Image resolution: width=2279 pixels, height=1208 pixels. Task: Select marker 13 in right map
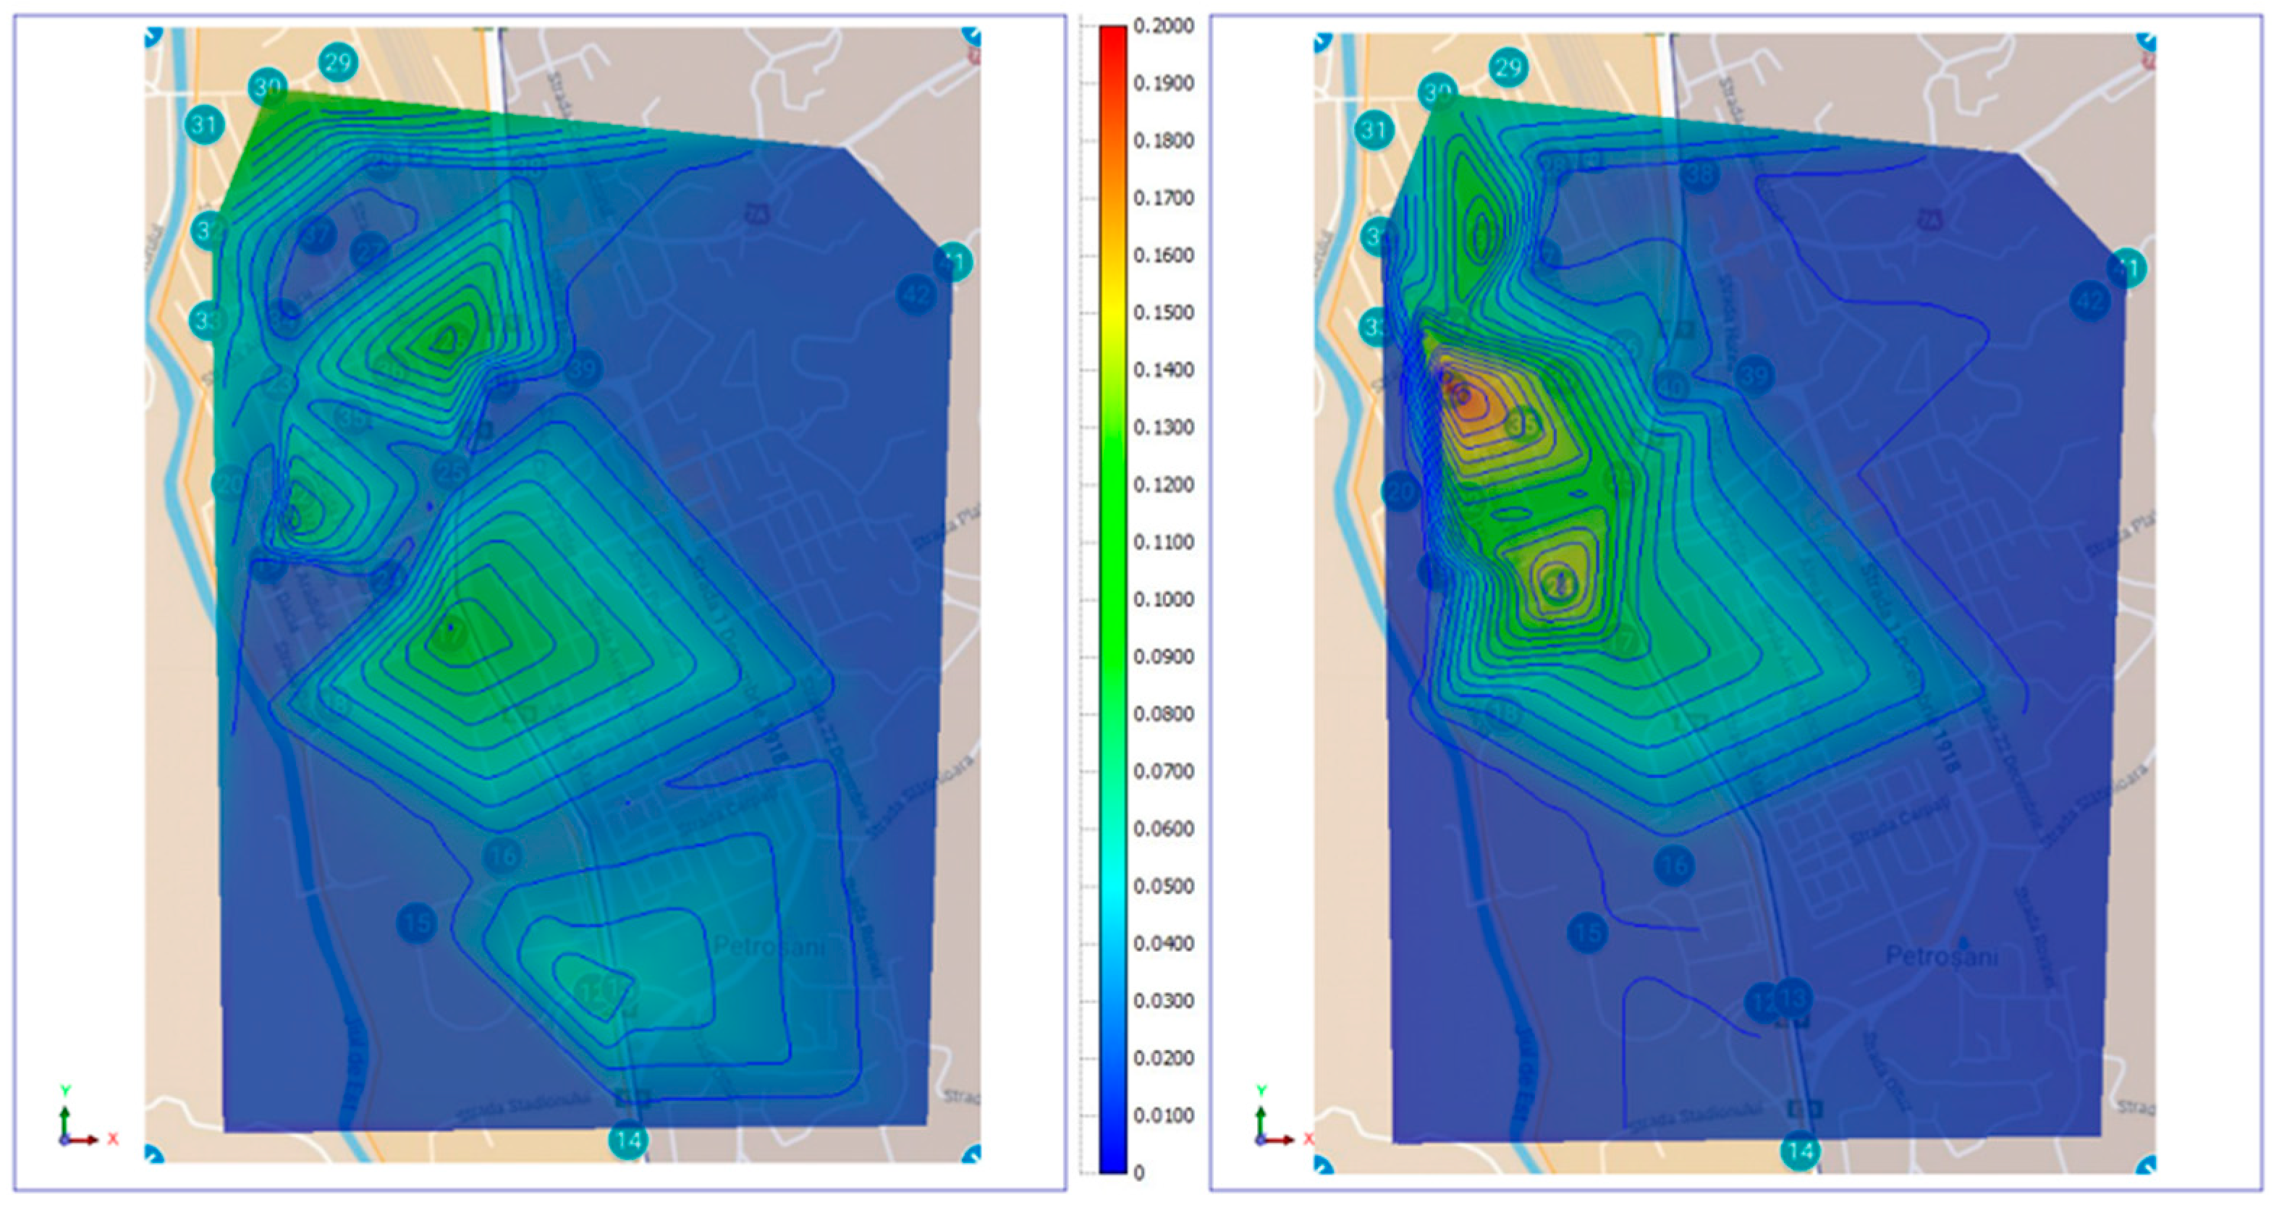[x=1794, y=997]
